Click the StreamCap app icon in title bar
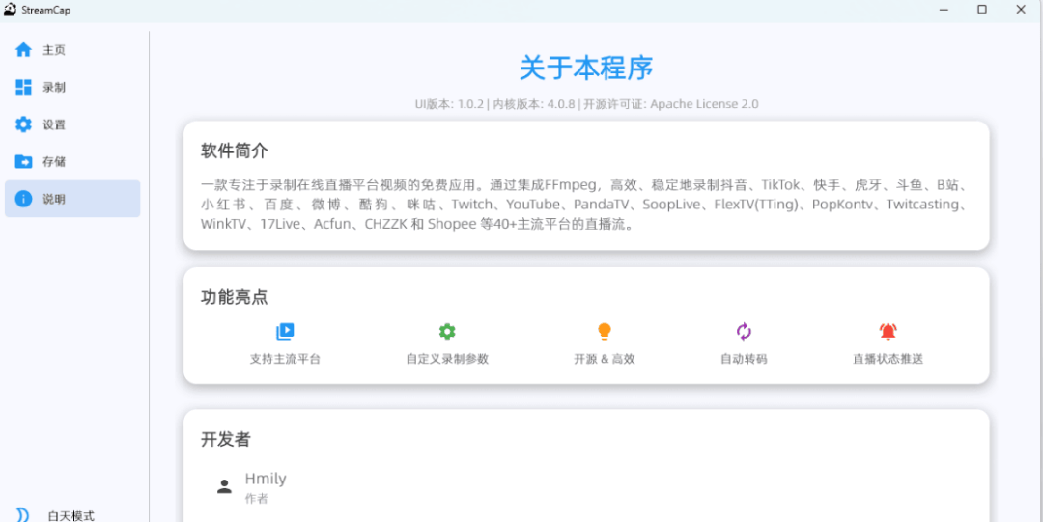Image resolution: width=1043 pixels, height=522 pixels. (x=10, y=10)
